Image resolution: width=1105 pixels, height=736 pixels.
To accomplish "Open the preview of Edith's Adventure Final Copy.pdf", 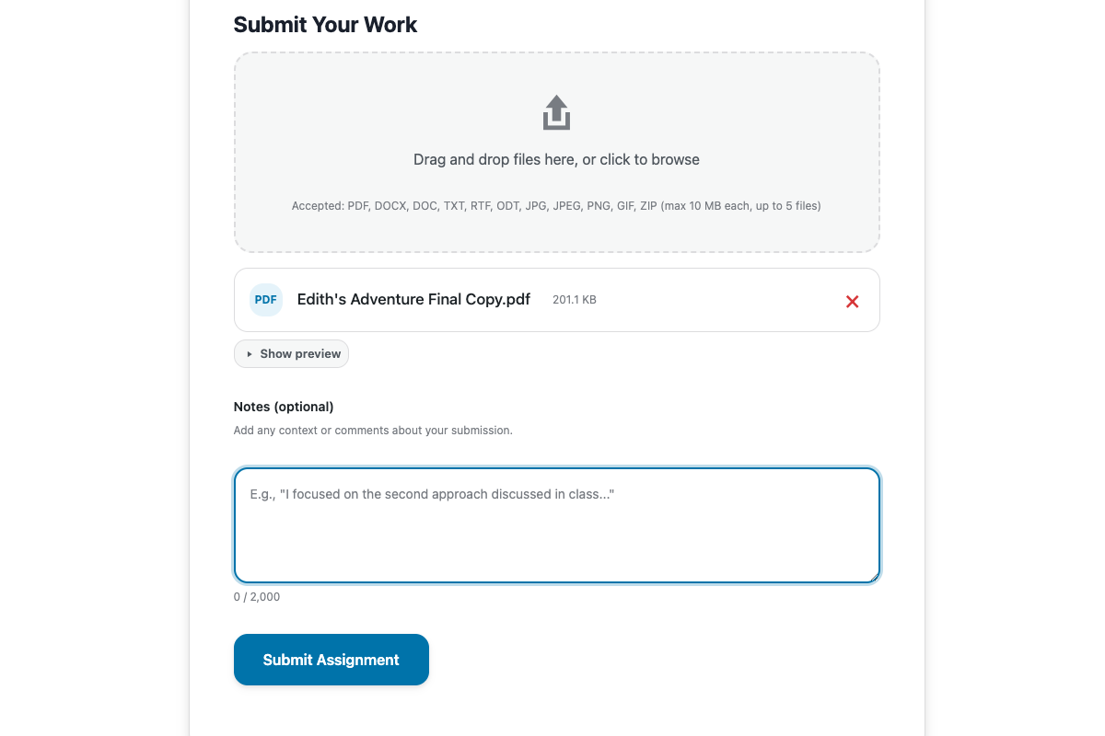I will [291, 353].
